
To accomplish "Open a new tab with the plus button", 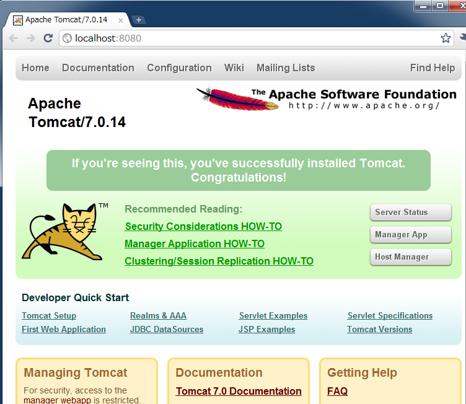I will (138, 20).
